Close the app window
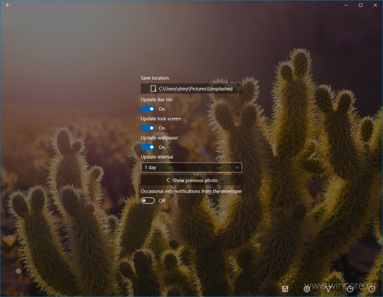The image size is (383, 297). point(375,5)
